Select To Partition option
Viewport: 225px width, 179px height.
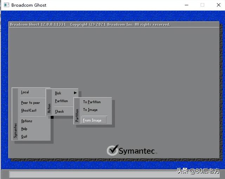point(92,102)
